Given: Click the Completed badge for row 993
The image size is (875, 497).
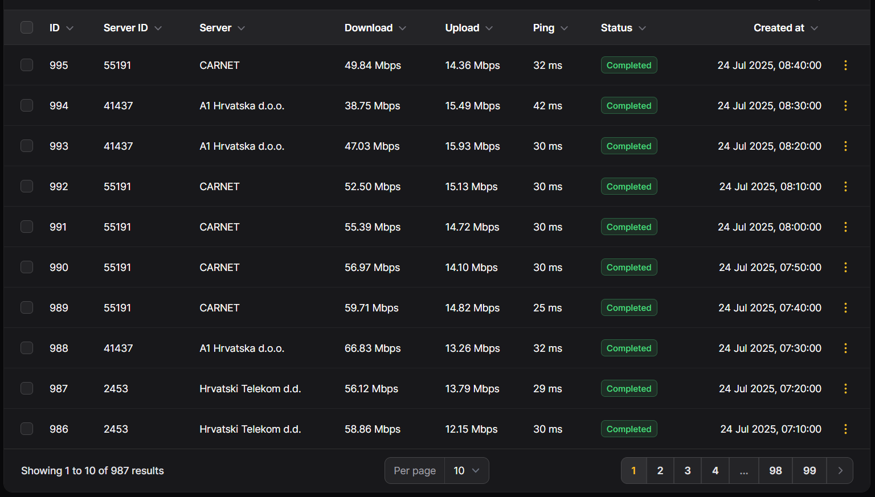Looking at the screenshot, I should 629,146.
